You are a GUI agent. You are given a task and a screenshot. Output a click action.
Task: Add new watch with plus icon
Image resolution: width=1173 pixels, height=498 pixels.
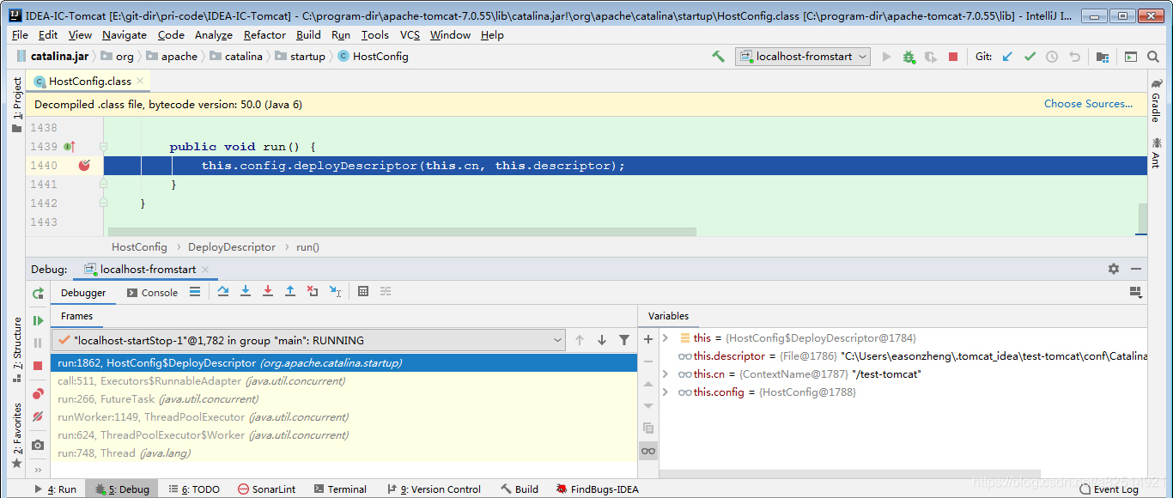(x=648, y=339)
